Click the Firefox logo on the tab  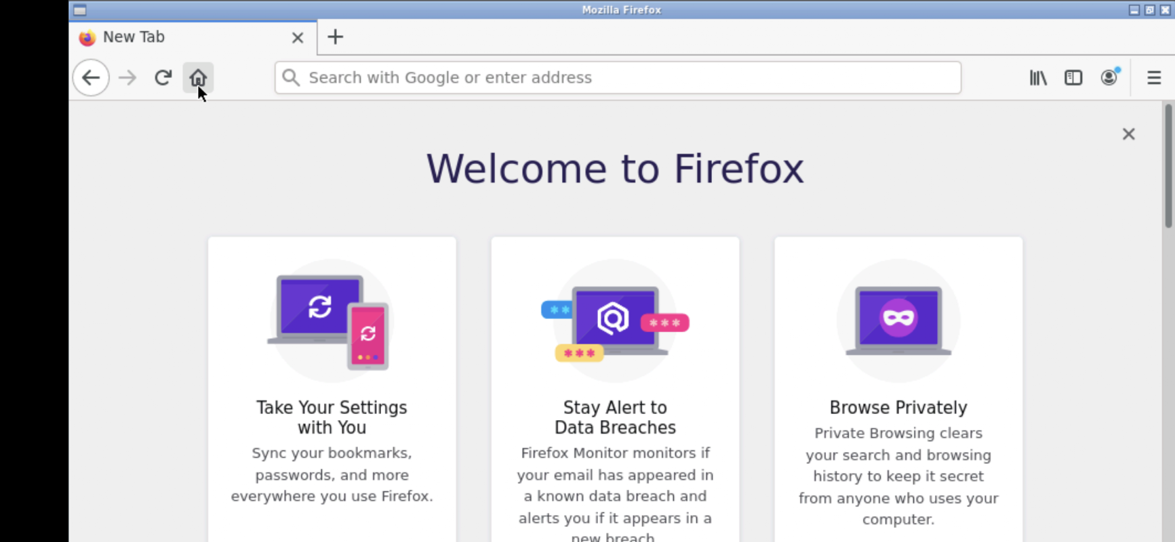pyautogui.click(x=87, y=38)
